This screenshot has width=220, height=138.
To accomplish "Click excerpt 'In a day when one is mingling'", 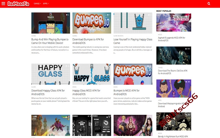I will (50, 50).
